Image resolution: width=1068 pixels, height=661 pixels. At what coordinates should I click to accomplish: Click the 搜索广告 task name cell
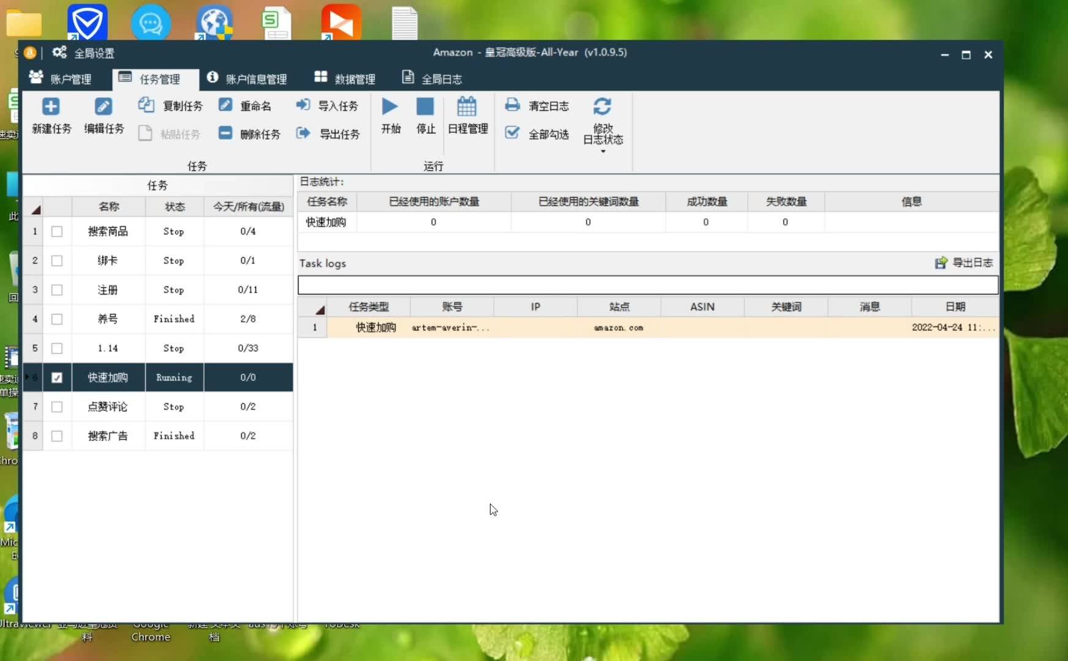click(x=108, y=436)
